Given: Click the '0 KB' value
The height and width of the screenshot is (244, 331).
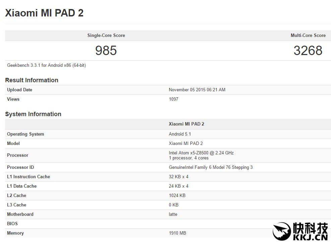Looking at the screenshot, I should click(174, 205).
